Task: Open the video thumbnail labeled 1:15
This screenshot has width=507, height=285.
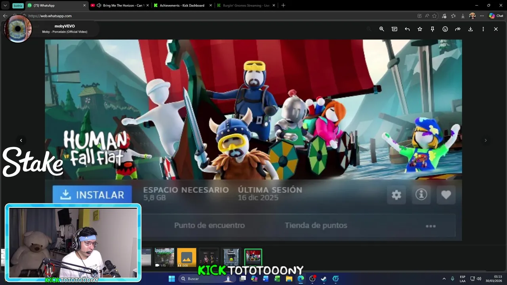Action: (164, 258)
